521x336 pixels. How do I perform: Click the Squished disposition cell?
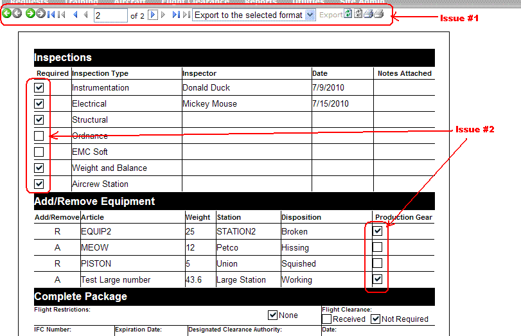coord(298,263)
